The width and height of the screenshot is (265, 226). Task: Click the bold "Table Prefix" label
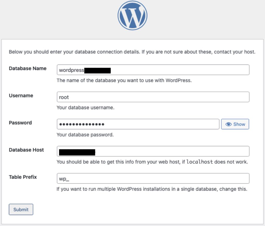(x=23, y=177)
